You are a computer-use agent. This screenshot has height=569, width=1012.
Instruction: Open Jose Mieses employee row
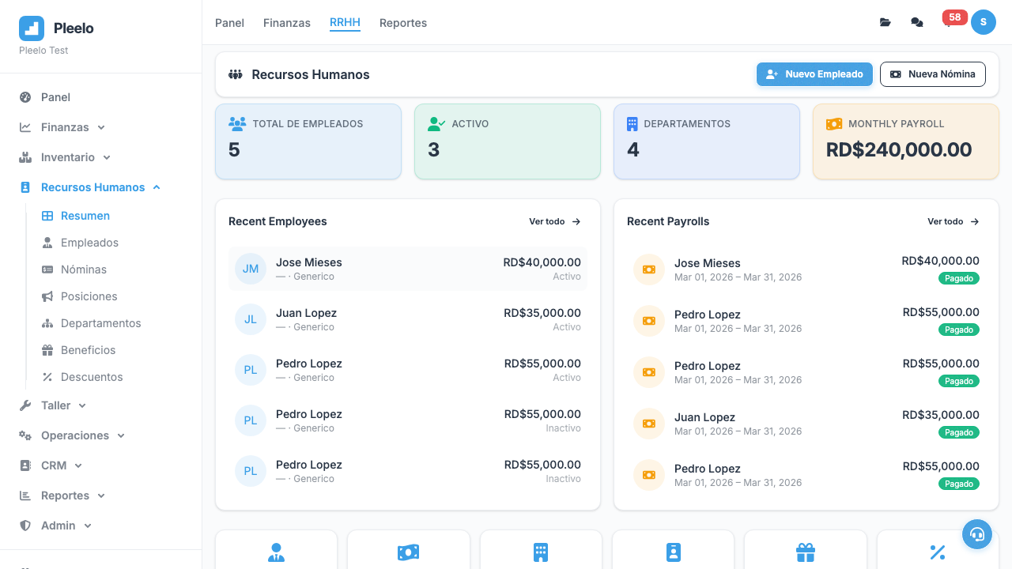(408, 269)
